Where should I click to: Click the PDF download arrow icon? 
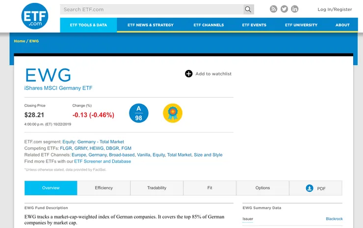tap(310, 188)
